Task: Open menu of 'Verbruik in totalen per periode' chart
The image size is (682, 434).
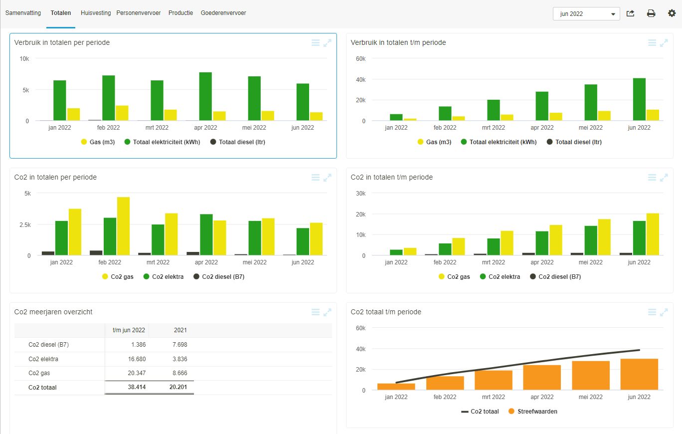Action: coord(316,43)
